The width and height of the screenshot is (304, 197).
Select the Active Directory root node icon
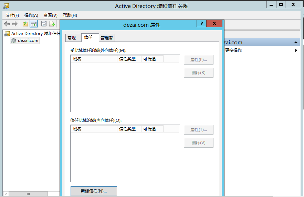[x=7, y=34]
